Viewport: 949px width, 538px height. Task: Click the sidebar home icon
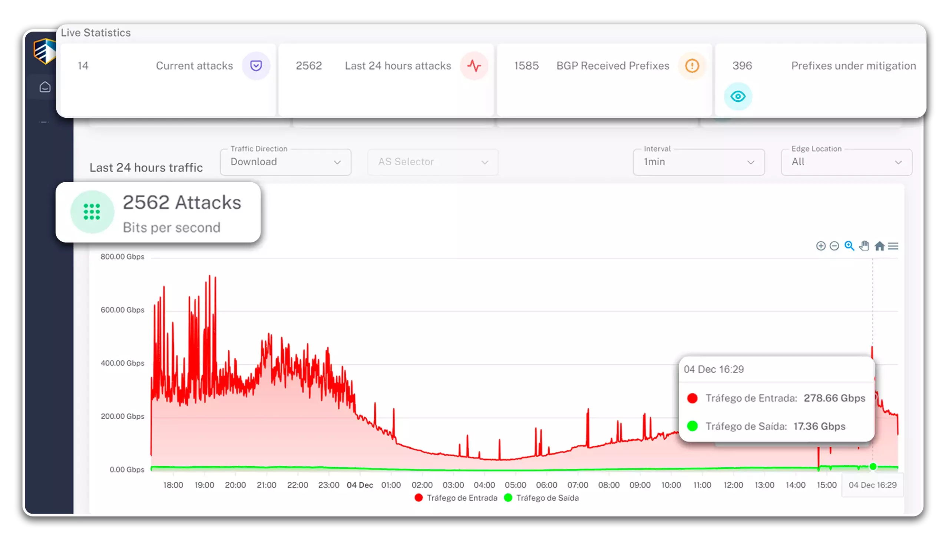[45, 87]
